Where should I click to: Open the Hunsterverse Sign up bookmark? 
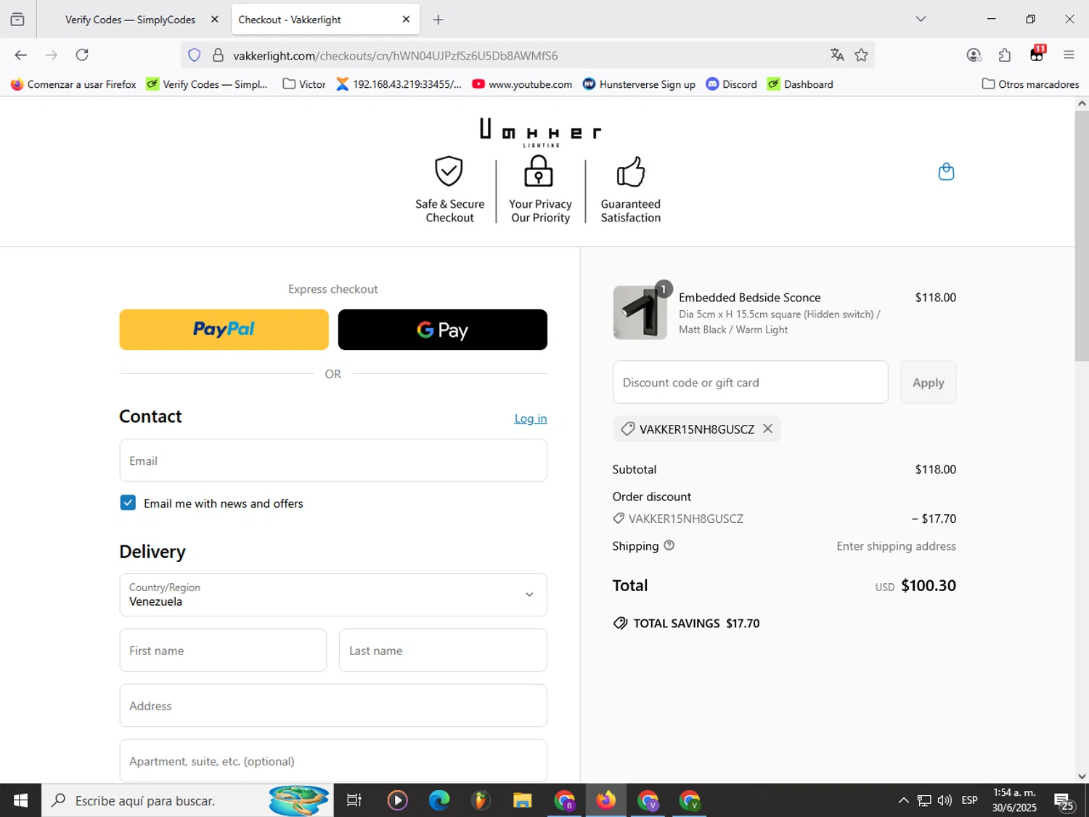point(639,84)
